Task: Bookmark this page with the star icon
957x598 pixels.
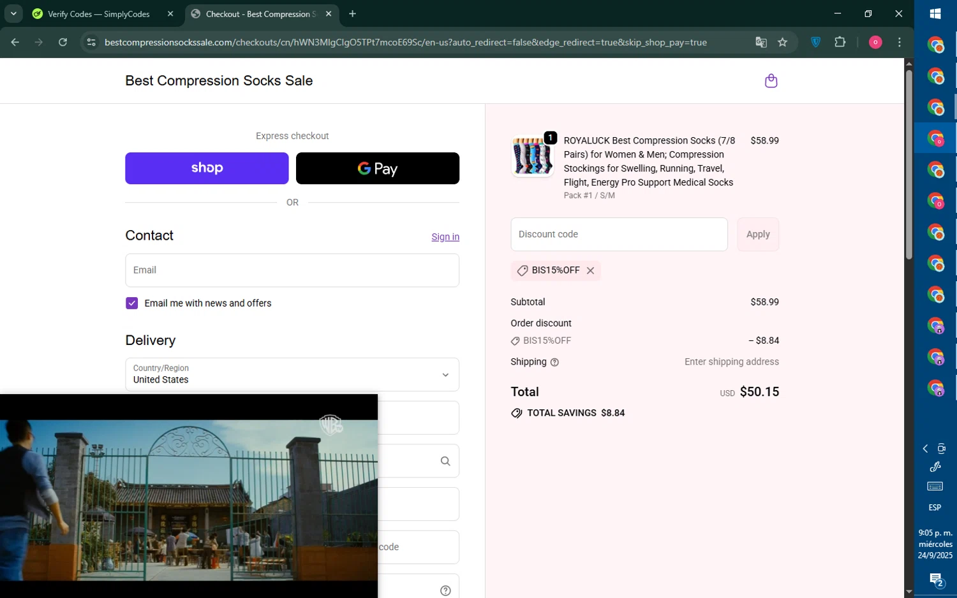Action: [x=783, y=42]
